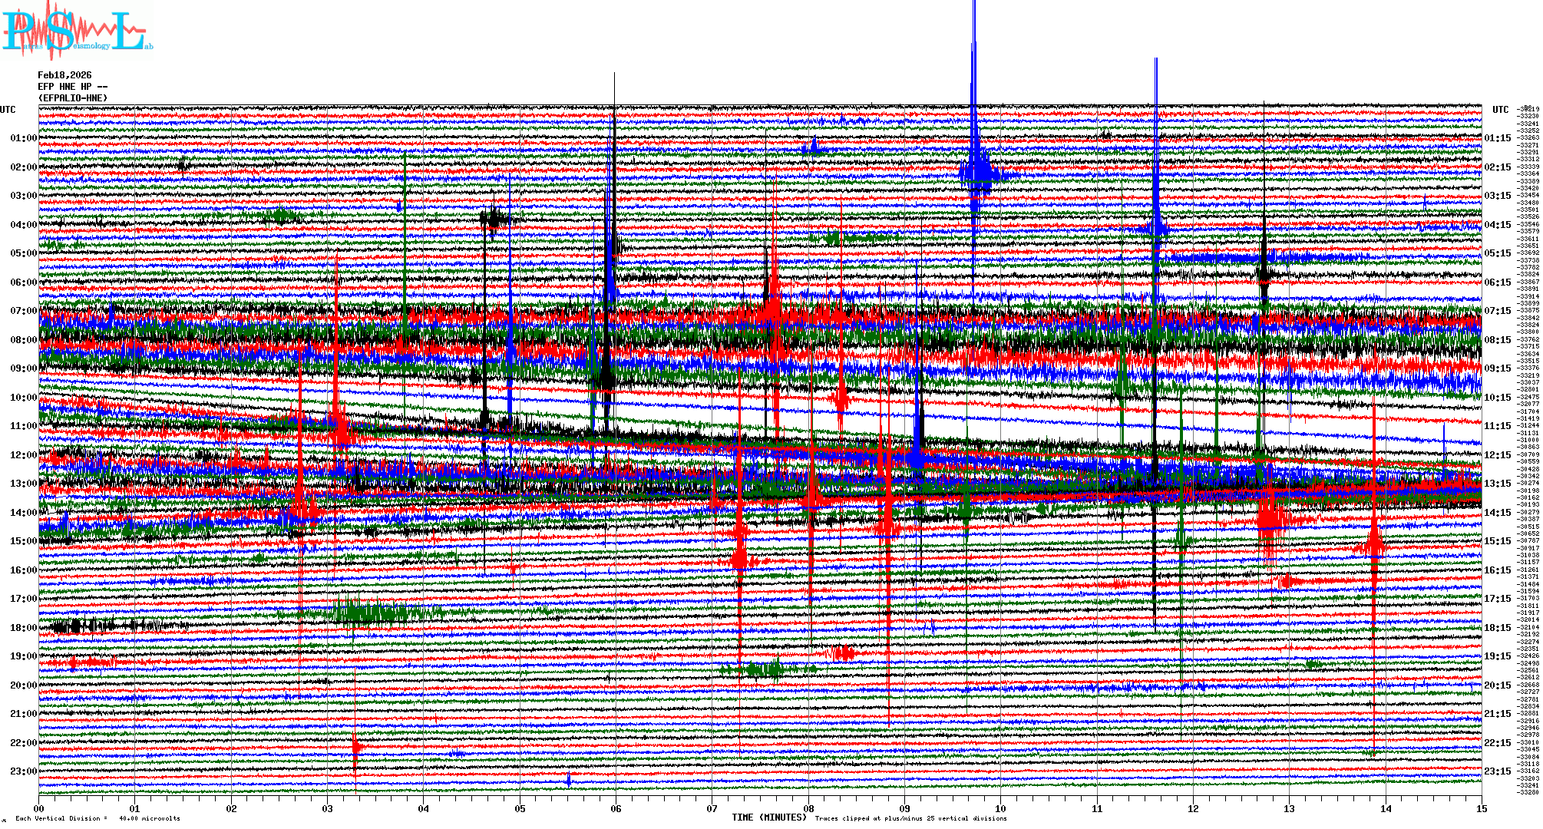The image size is (1543, 829).
Task: Select the 07:00 hour label on left
Action: pyautogui.click(x=23, y=311)
